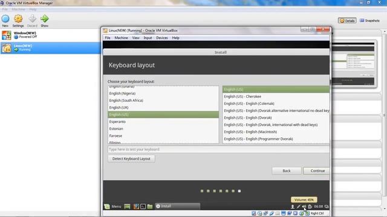The image size is (387, 217).
Task: Click mouse integration icon in VM status bar
Action: (301, 213)
